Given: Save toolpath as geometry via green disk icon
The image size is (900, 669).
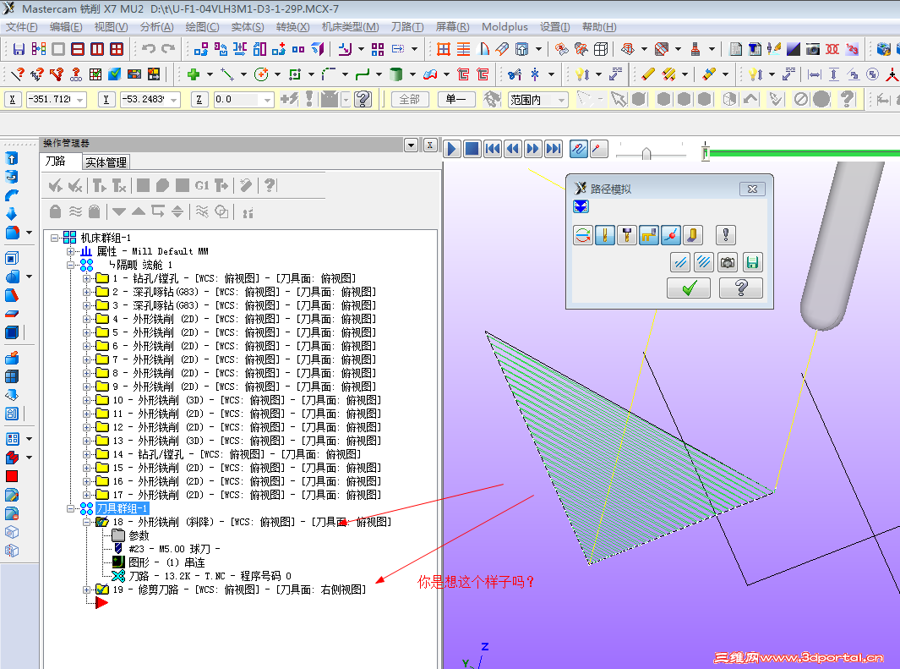Looking at the screenshot, I should pyautogui.click(x=752, y=262).
